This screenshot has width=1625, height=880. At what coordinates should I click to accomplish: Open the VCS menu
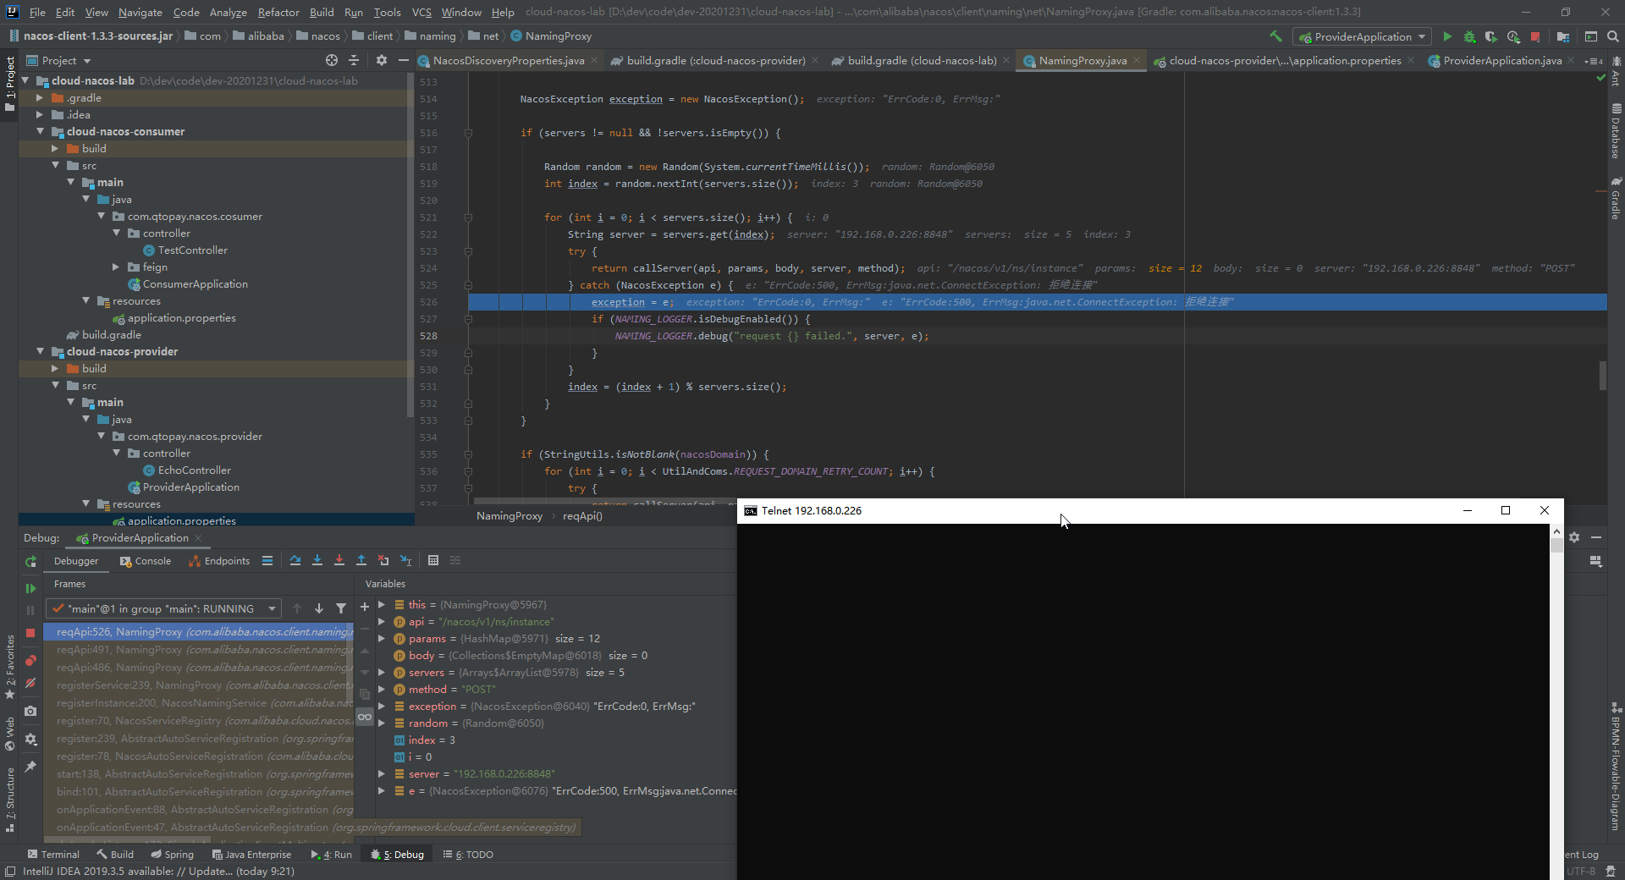pyautogui.click(x=421, y=12)
